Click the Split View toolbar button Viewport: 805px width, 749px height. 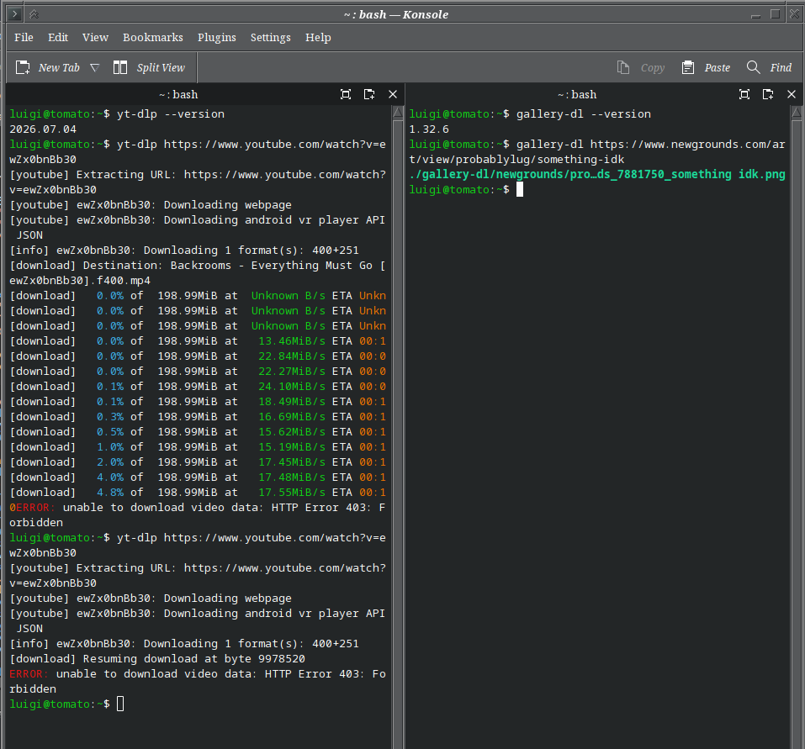point(149,68)
